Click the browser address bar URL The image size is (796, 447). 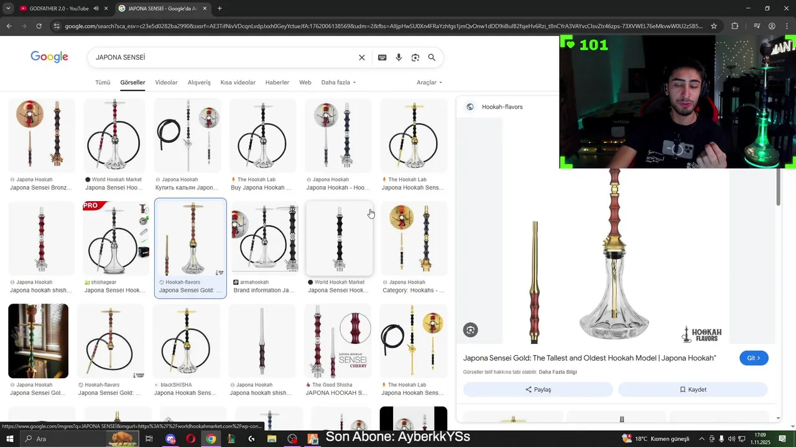[384, 26]
